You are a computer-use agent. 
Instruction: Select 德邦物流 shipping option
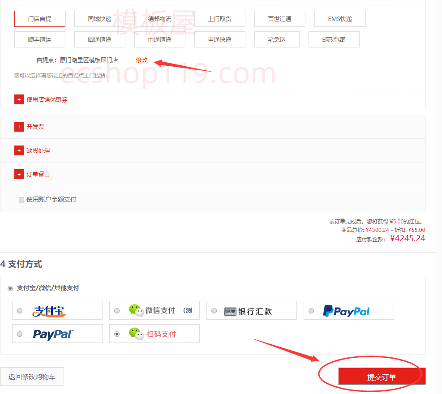point(160,19)
